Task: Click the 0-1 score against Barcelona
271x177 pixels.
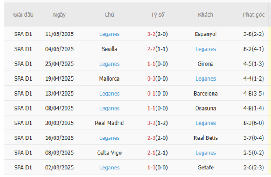Action: tap(151, 94)
